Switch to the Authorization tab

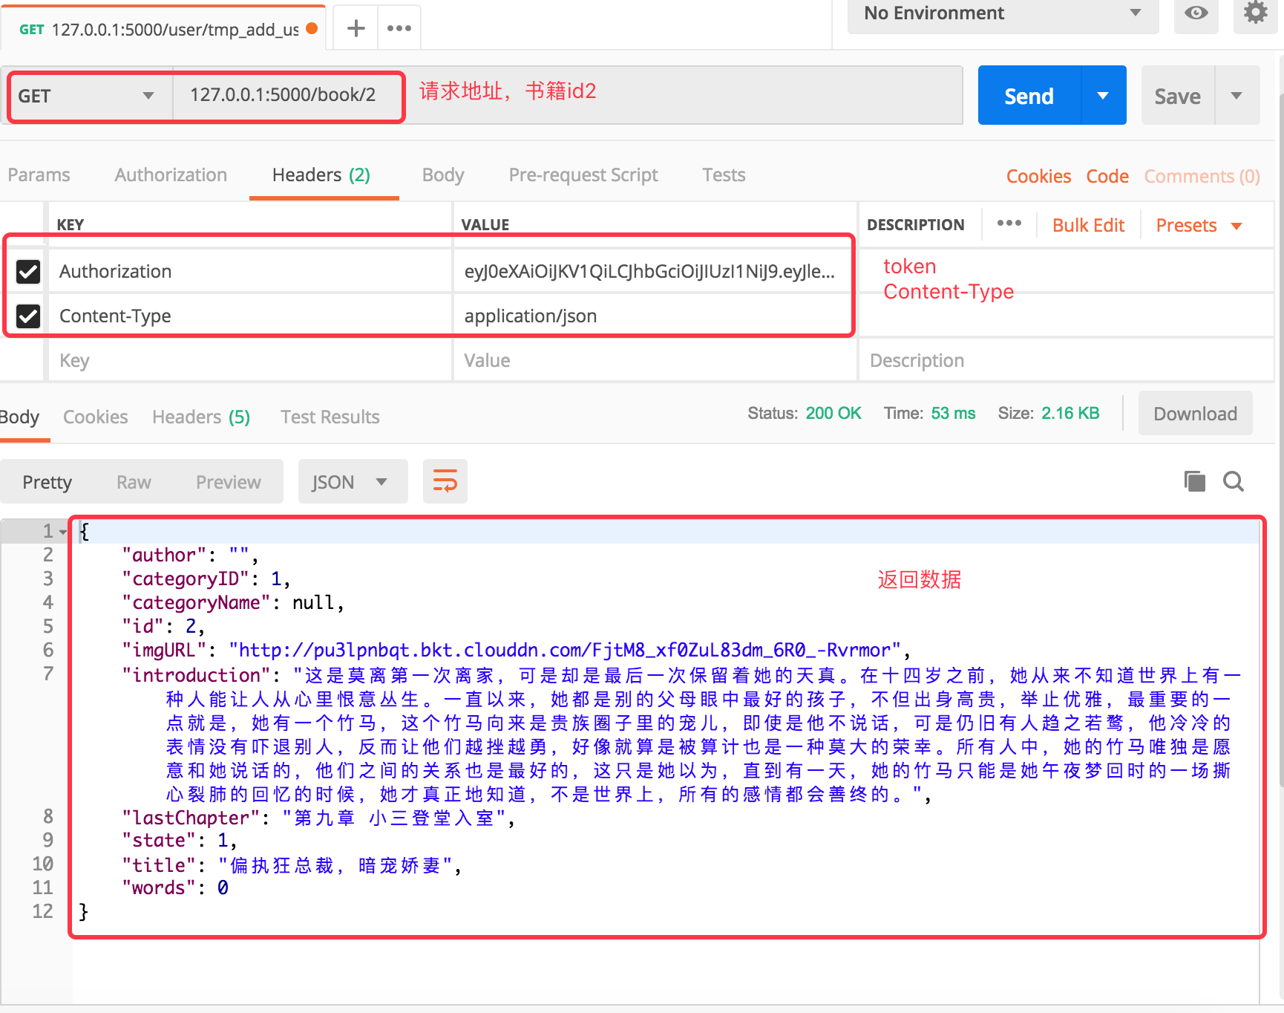(x=171, y=175)
